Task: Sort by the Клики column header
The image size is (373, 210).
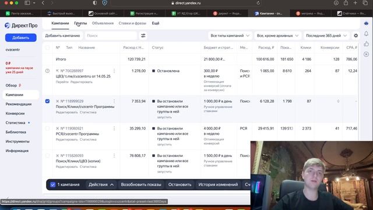Action: click(305, 48)
